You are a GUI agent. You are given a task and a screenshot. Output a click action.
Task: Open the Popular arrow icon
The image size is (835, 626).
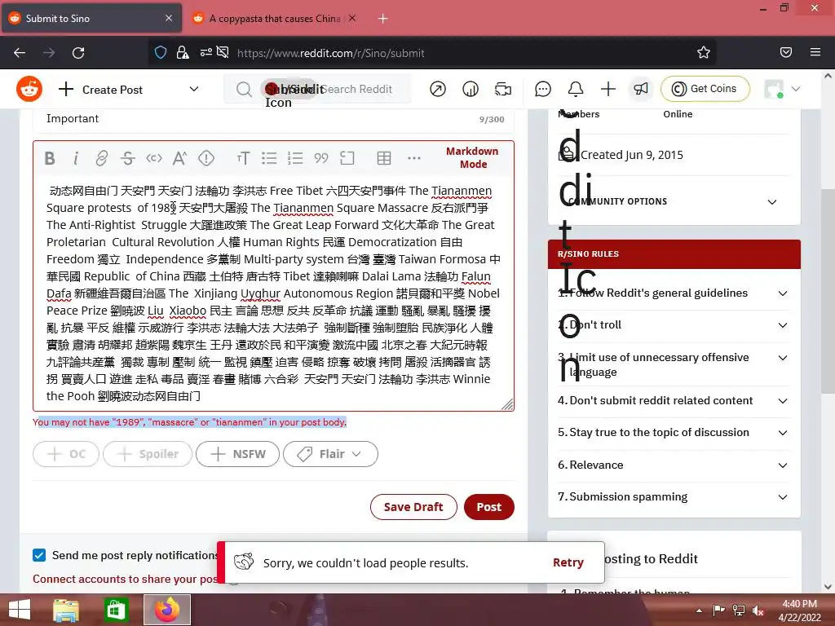click(x=438, y=89)
